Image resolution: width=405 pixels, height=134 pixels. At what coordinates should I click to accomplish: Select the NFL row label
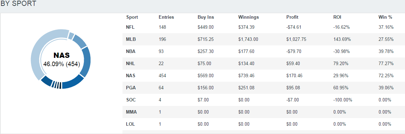point(130,27)
